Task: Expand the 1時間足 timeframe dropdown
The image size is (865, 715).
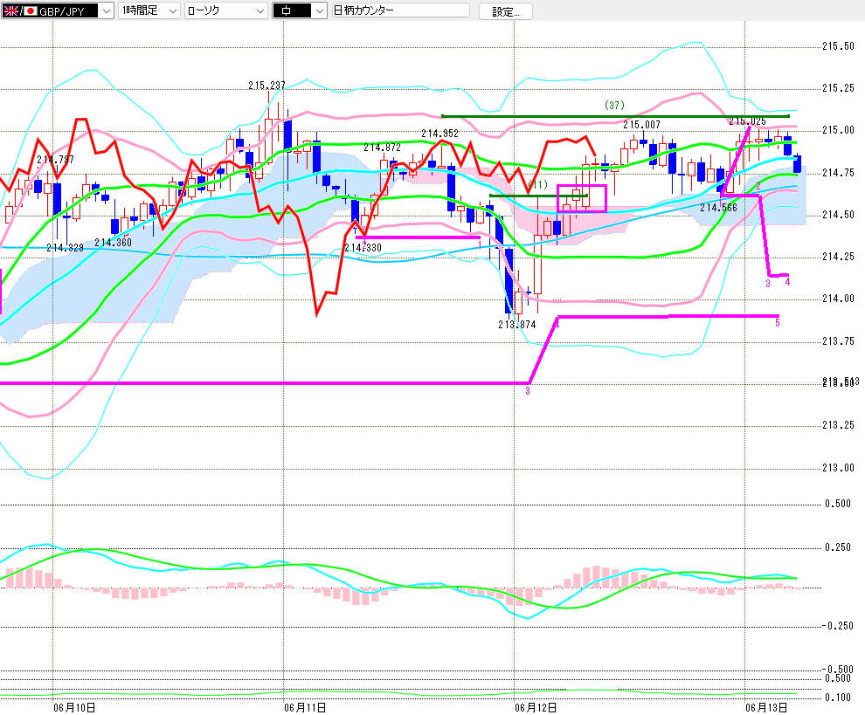Action: pyautogui.click(x=173, y=10)
